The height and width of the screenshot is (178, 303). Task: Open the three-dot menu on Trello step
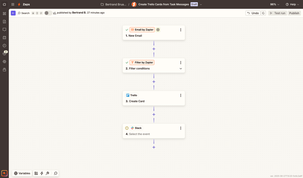pyautogui.click(x=181, y=95)
